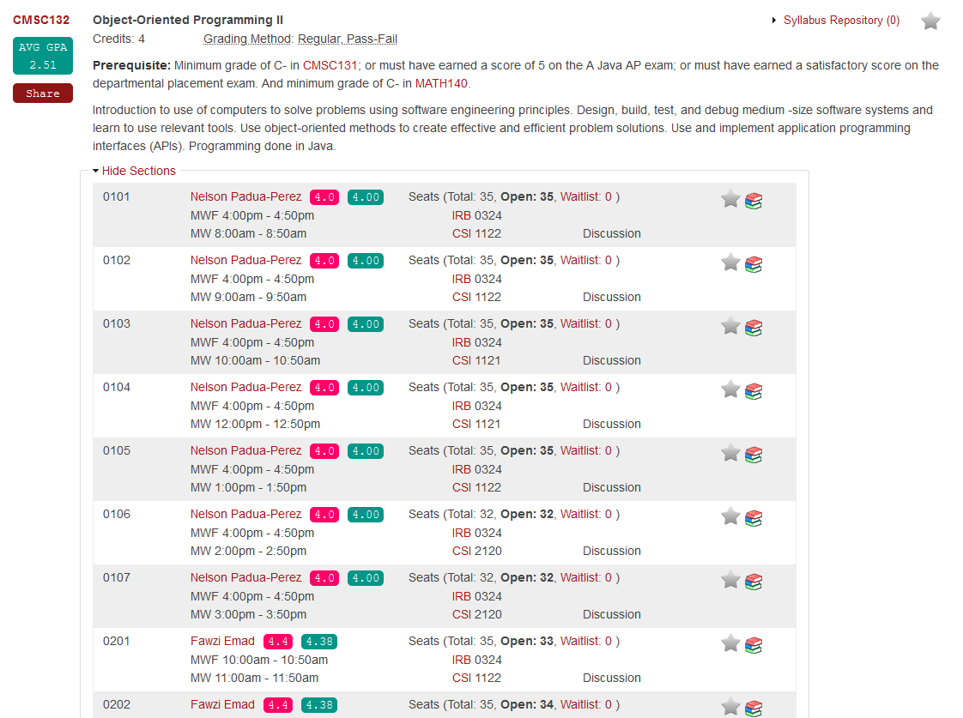
Task: Open the CMSC132 course link
Action: coord(41,21)
